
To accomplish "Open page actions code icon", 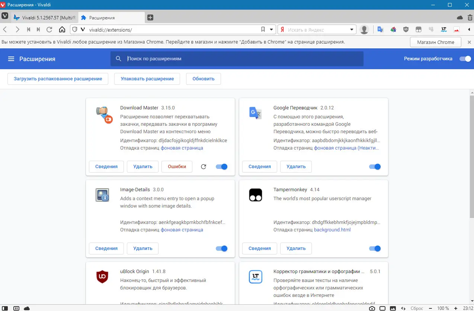I will 403,308.
